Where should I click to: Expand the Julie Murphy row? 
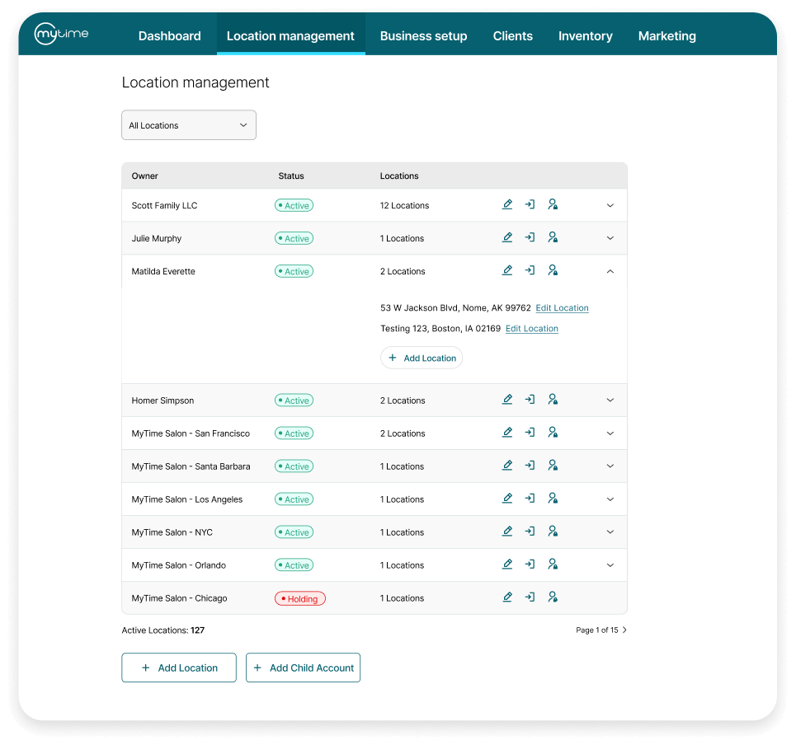click(610, 238)
